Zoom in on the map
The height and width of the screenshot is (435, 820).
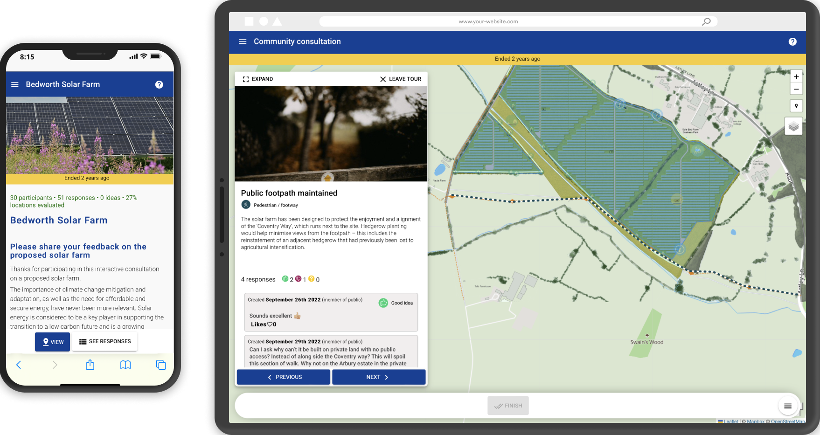coord(796,77)
